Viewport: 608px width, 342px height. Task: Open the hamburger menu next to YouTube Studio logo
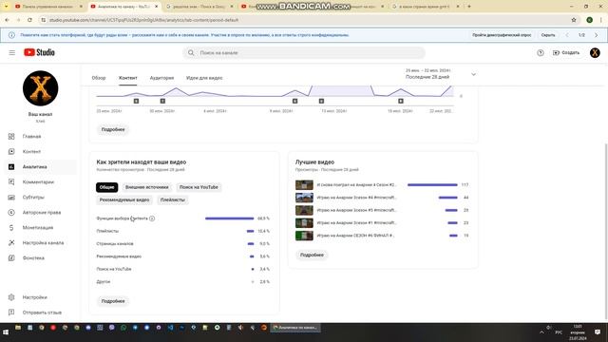[x=12, y=52]
